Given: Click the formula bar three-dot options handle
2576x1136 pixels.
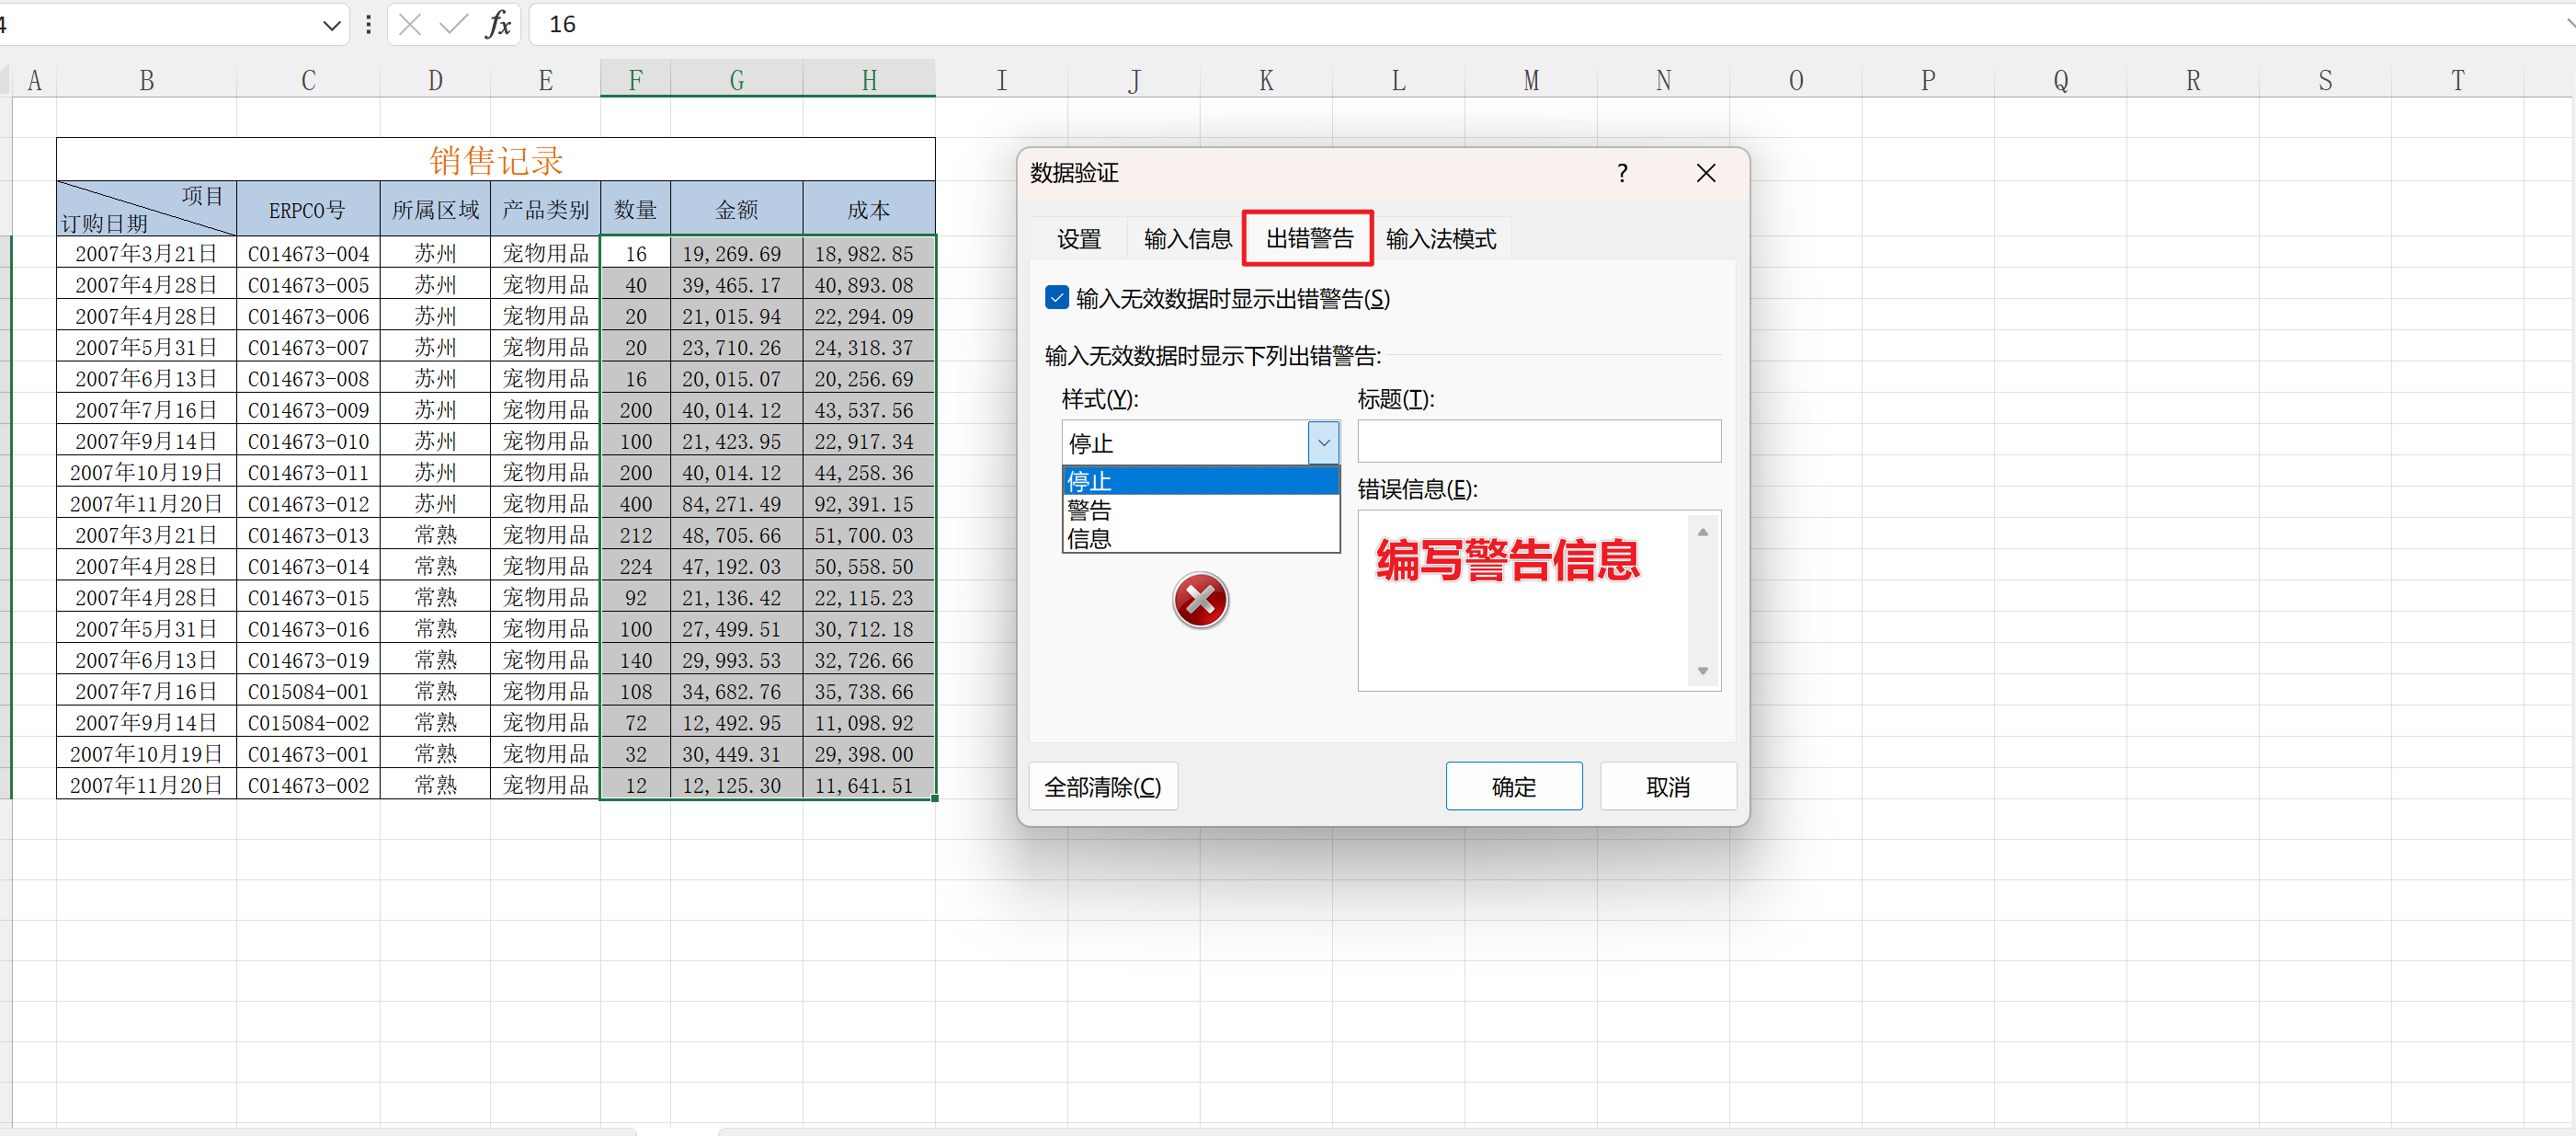Looking at the screenshot, I should click(369, 24).
